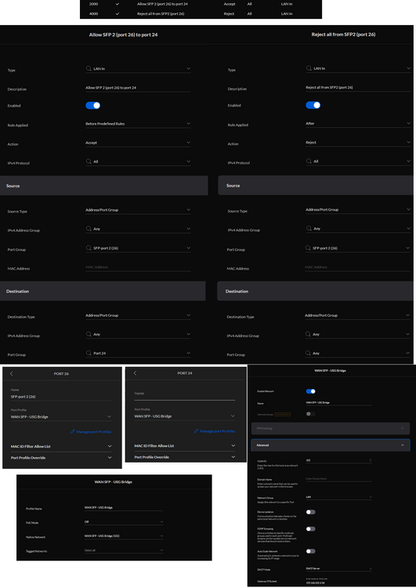The width and height of the screenshot is (416, 588).
Task: Open Port Profile dropdown in PORT 24 panel
Action: (x=185, y=416)
